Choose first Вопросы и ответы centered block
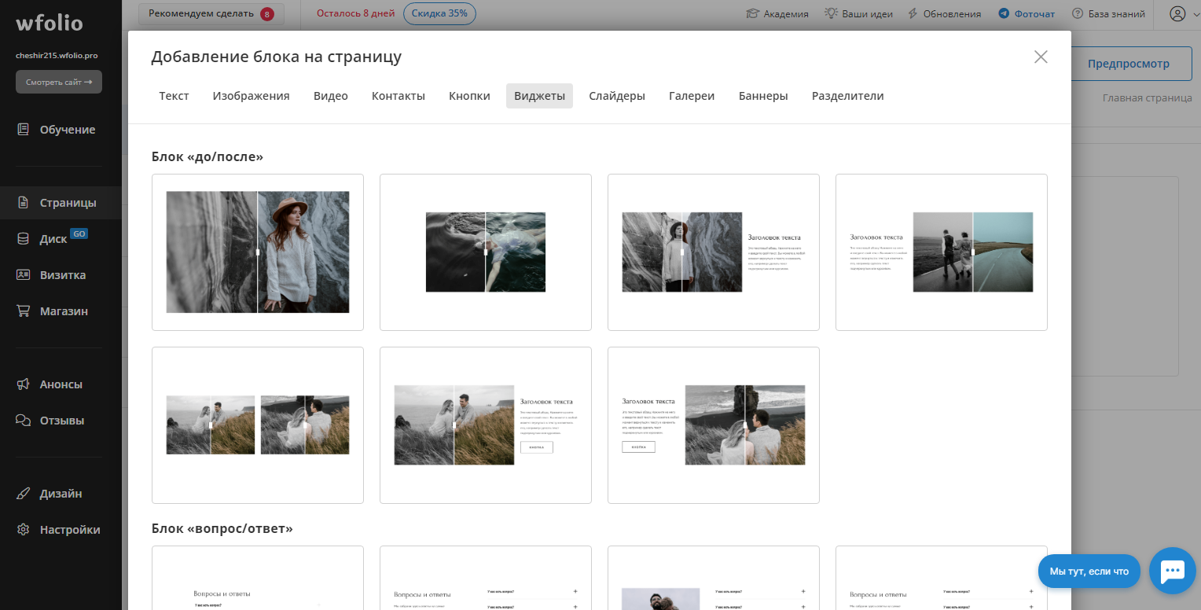The width and height of the screenshot is (1201, 610). coord(258,578)
